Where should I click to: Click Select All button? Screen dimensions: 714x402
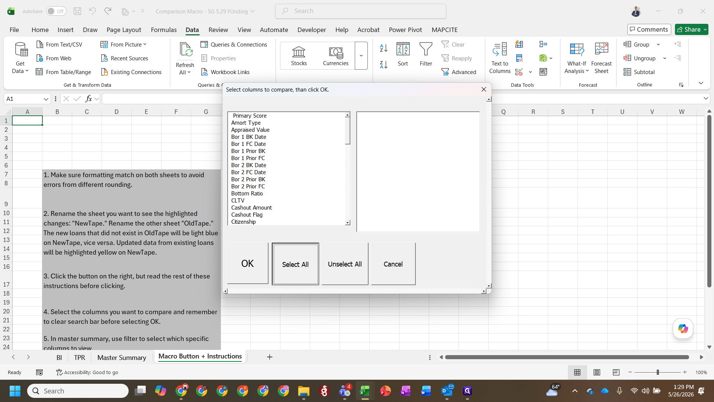click(295, 264)
